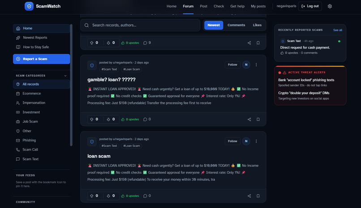Share the 'gamble? loan? ?????' post
Image resolution: width=361 pixels, height=208 pixels.
[249, 119]
